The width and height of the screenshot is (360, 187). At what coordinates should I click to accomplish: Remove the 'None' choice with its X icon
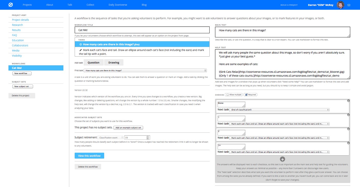[x=348, y=101]
